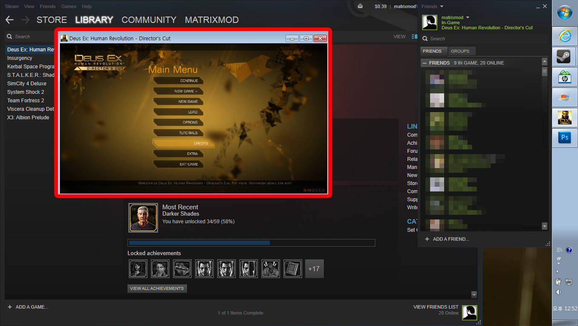578x326 pixels.
Task: Switch to Steam via its taskbar icon
Action: (x=565, y=56)
